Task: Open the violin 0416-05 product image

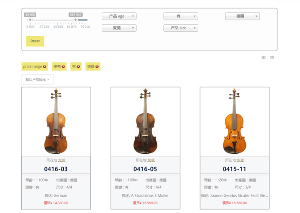Action: pyautogui.click(x=145, y=121)
